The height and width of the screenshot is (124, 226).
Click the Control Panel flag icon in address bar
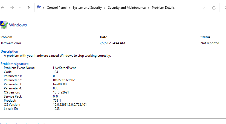click(39, 8)
